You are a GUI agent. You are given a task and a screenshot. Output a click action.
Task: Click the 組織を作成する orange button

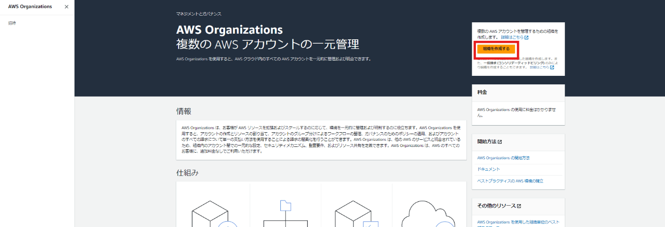(x=496, y=49)
